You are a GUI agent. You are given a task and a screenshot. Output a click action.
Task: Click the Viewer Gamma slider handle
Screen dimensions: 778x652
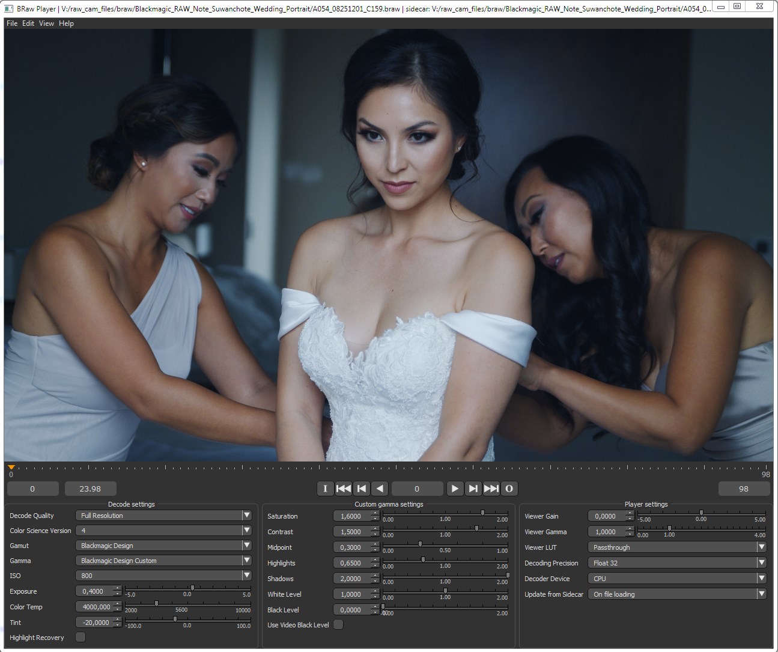[x=669, y=528]
